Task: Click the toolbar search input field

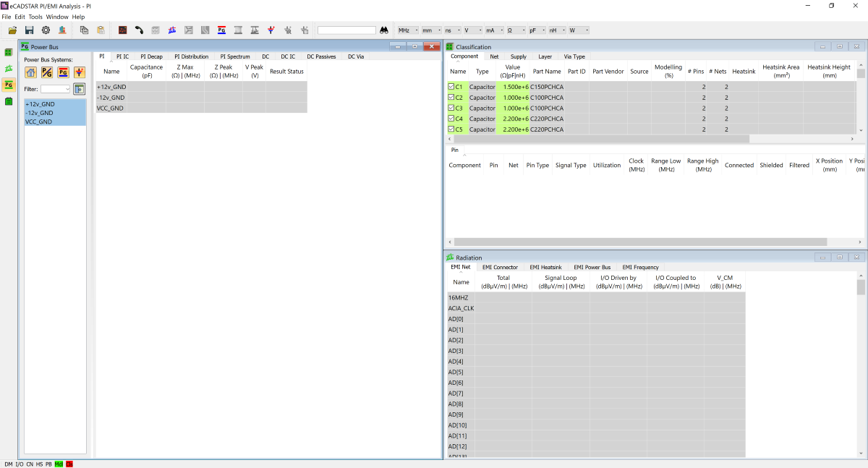Action: [346, 30]
